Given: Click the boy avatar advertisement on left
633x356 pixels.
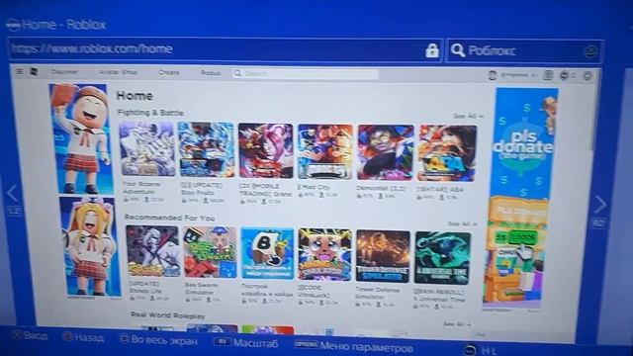Looking at the screenshot, I should pos(81,138).
